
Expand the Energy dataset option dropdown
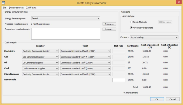(66, 18)
